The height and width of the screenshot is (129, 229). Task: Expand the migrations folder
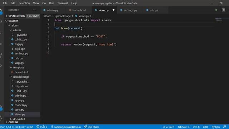pyautogui.click(x=21, y=86)
